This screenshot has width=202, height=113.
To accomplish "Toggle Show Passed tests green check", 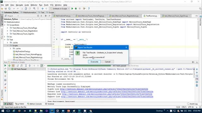I will pos(9,66).
